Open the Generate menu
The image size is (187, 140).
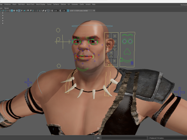(75, 4)
